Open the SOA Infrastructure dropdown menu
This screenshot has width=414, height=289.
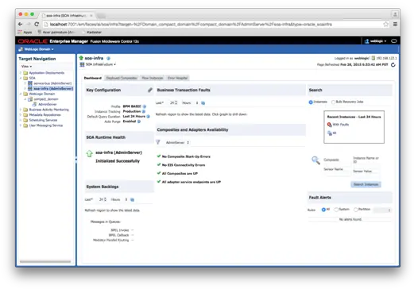(x=98, y=64)
